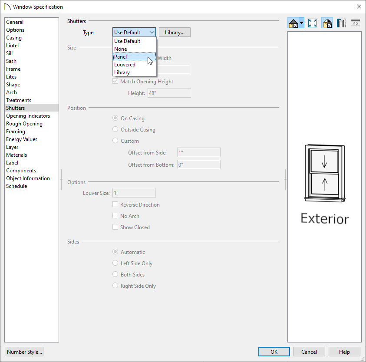
Task: Click the Offset from Side input field
Action: click(198, 152)
